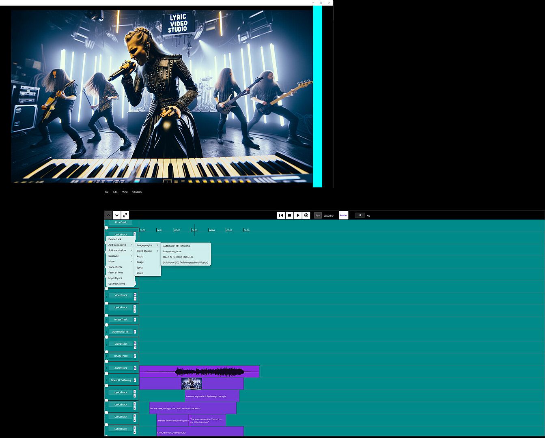Start playback with the play button
Viewport: 545px width, 438px height.
coord(298,215)
